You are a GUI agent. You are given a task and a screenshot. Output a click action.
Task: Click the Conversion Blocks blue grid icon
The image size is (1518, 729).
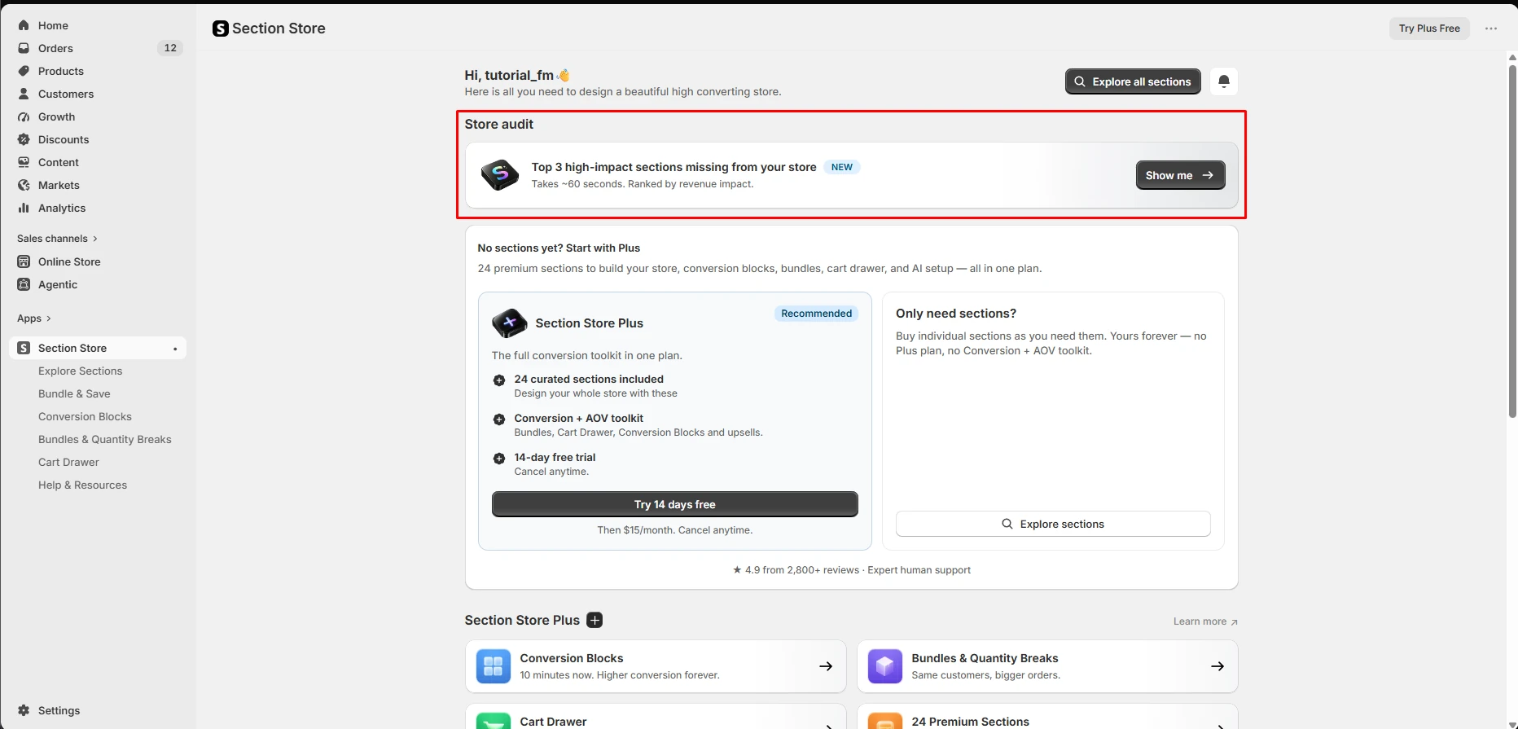(x=494, y=666)
